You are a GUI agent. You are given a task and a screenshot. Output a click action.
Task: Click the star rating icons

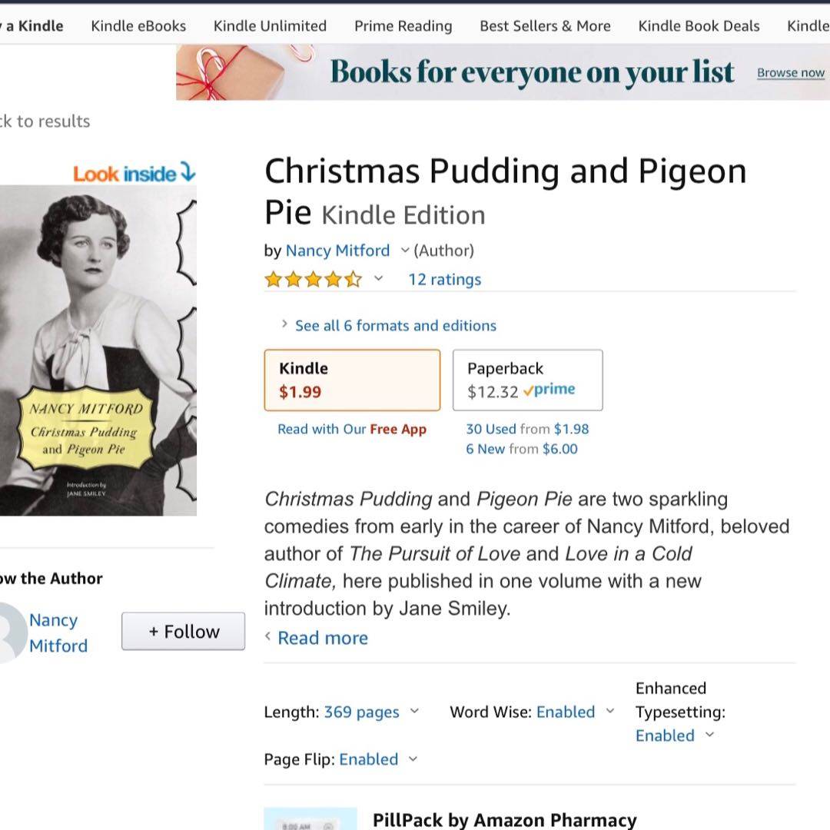coord(313,280)
